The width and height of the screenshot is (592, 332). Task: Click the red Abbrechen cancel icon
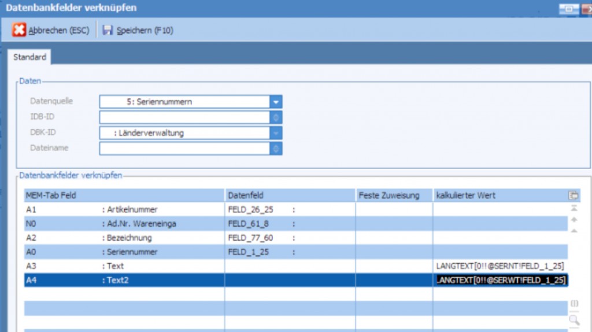(19, 30)
